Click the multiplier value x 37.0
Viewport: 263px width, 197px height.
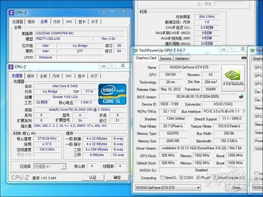(x=47, y=144)
